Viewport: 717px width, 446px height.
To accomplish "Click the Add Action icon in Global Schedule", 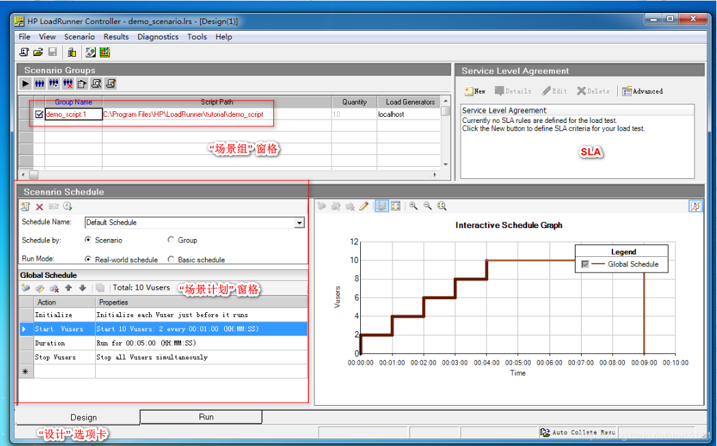I will [25, 288].
